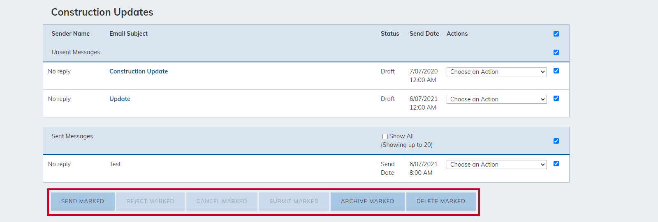Open the Construction Update email link
The image size is (658, 222).
tap(139, 71)
